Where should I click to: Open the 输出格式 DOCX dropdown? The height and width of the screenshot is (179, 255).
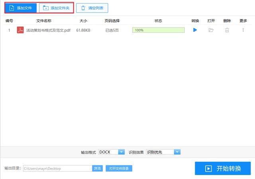(x=112, y=152)
